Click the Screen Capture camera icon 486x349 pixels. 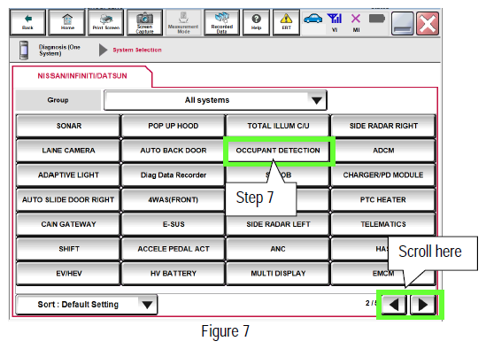point(145,22)
